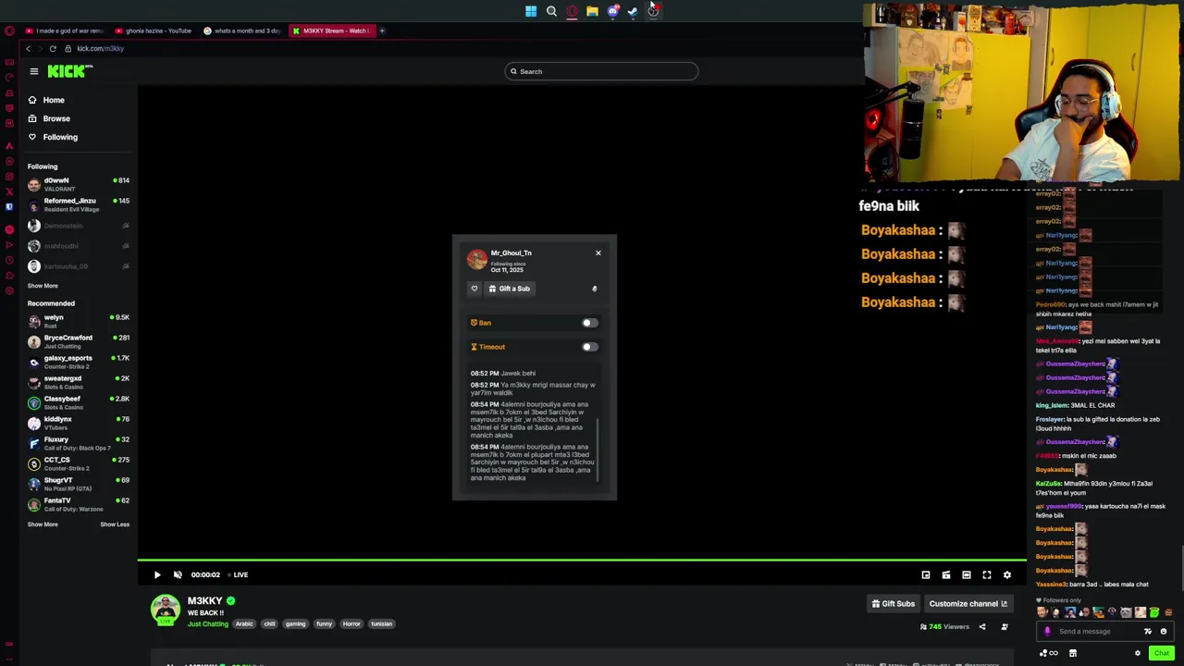The width and height of the screenshot is (1184, 666).
Task: Click Mr_Ghoul_Tn avatar in user card
Action: 477,259
